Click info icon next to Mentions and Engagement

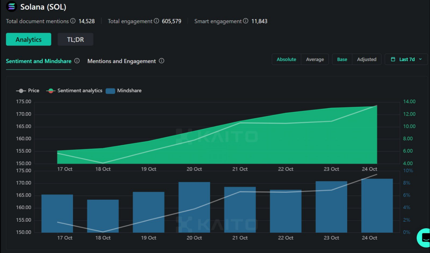click(x=162, y=61)
